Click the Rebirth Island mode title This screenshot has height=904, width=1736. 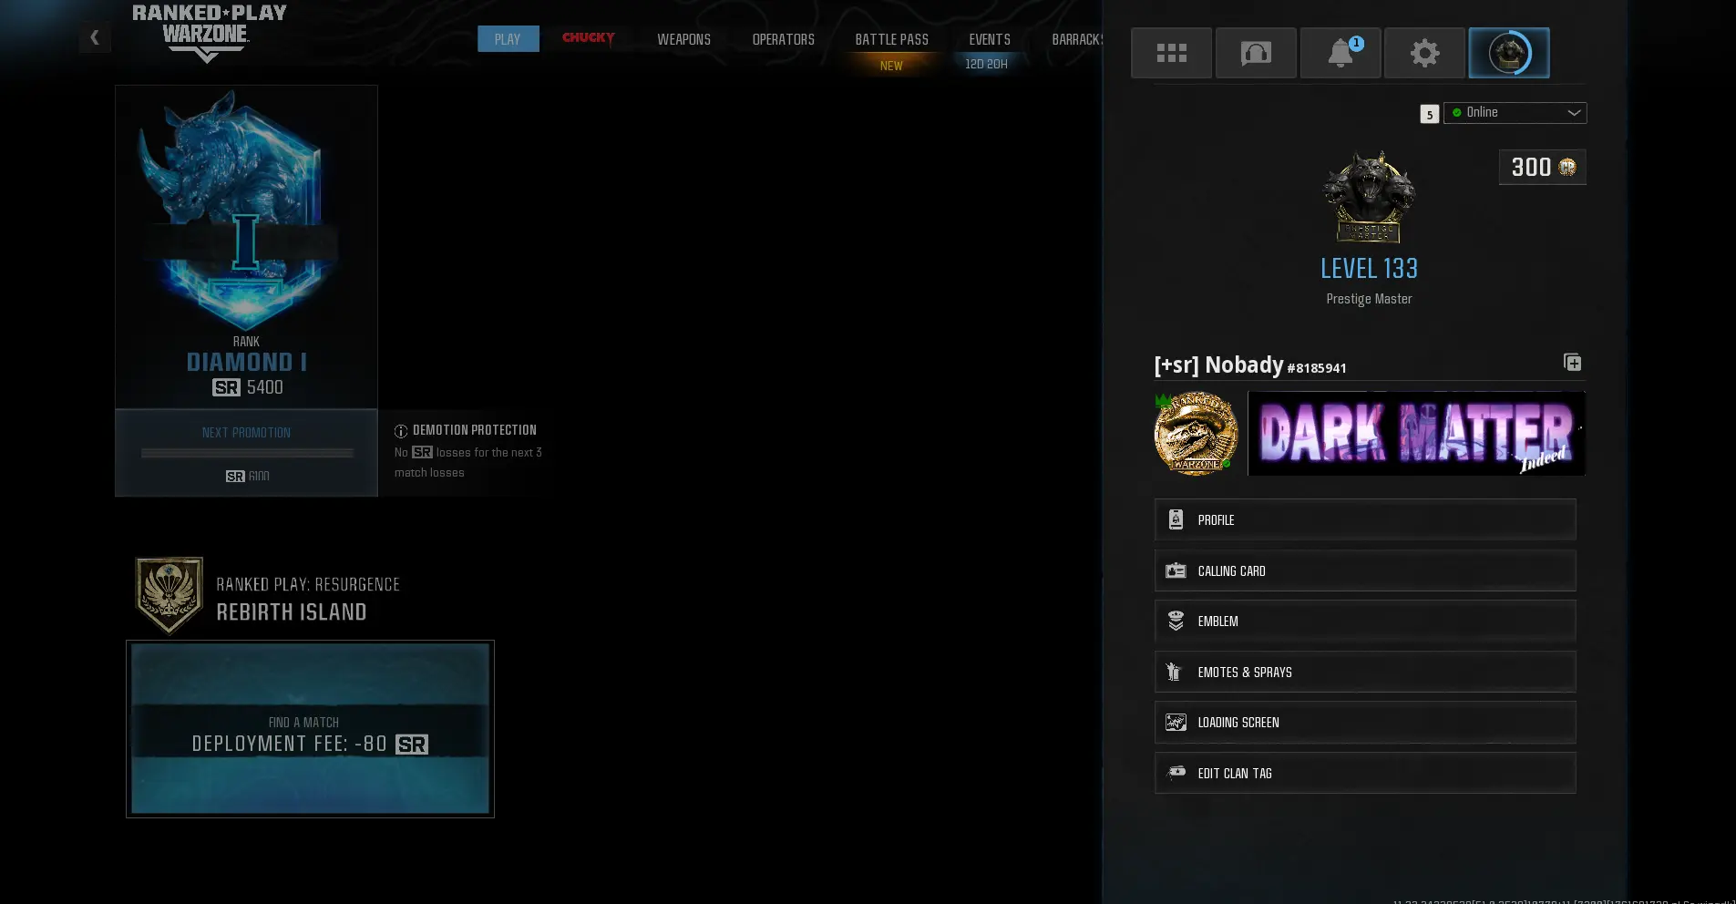coord(292,612)
